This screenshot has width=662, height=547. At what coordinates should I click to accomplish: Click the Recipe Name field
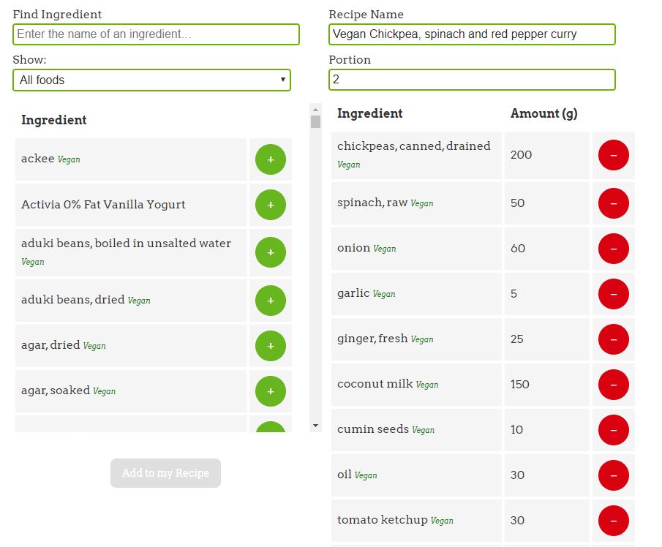click(x=472, y=34)
